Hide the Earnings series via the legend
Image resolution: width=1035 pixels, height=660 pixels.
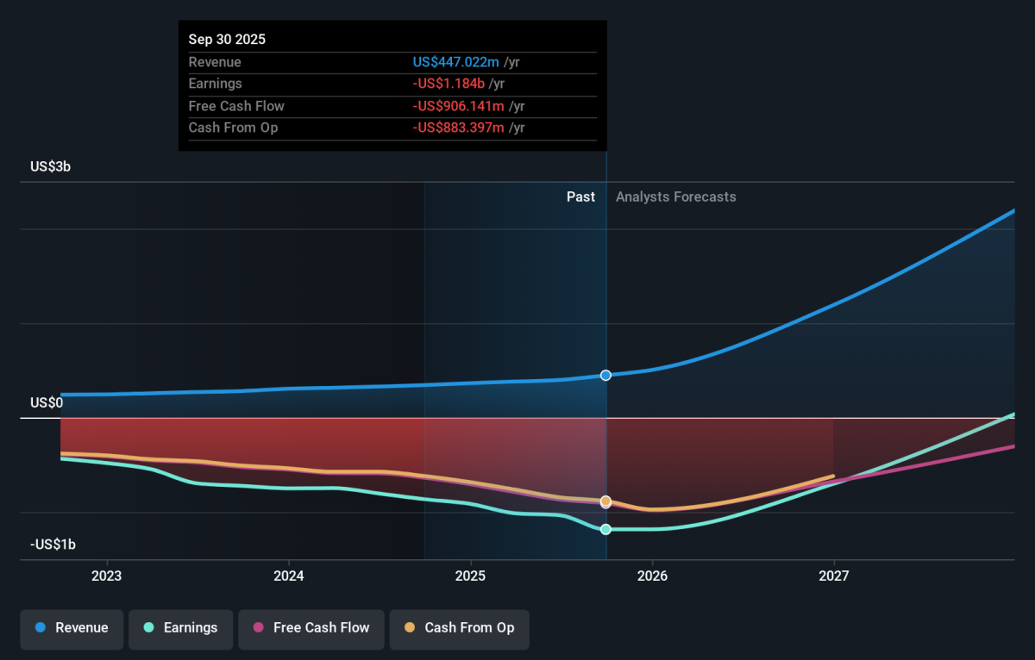pyautogui.click(x=180, y=628)
